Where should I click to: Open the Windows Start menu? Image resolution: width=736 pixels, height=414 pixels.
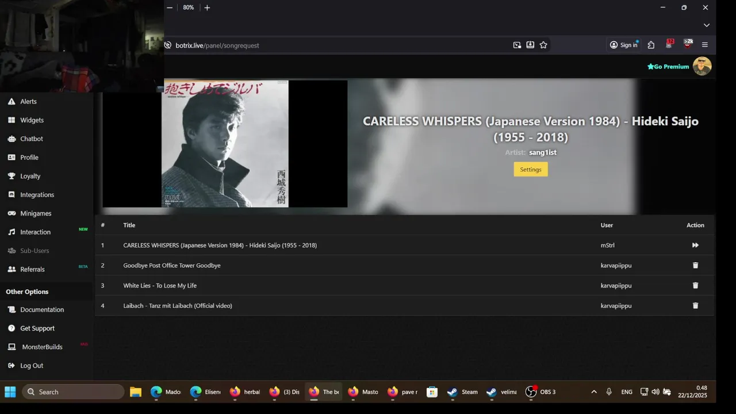(x=10, y=392)
